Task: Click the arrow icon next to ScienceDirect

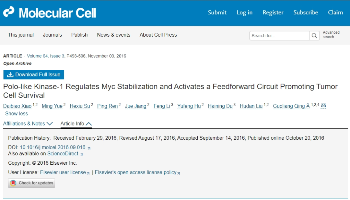Action: (82, 154)
